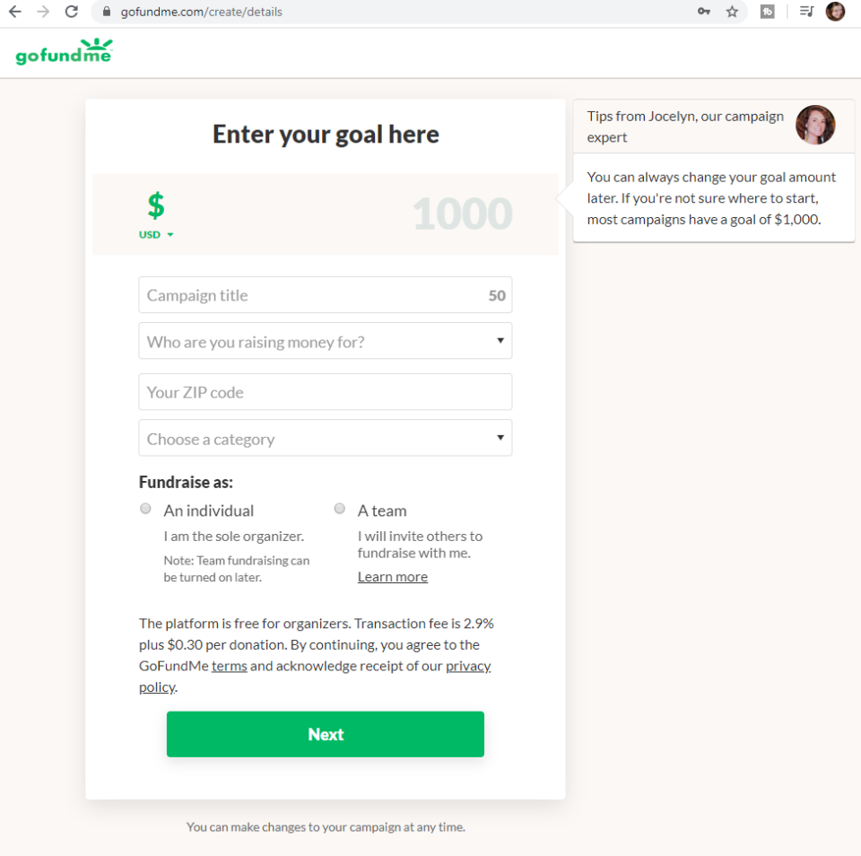Open the 'Who are you raising money for?' dropdown

coord(325,341)
